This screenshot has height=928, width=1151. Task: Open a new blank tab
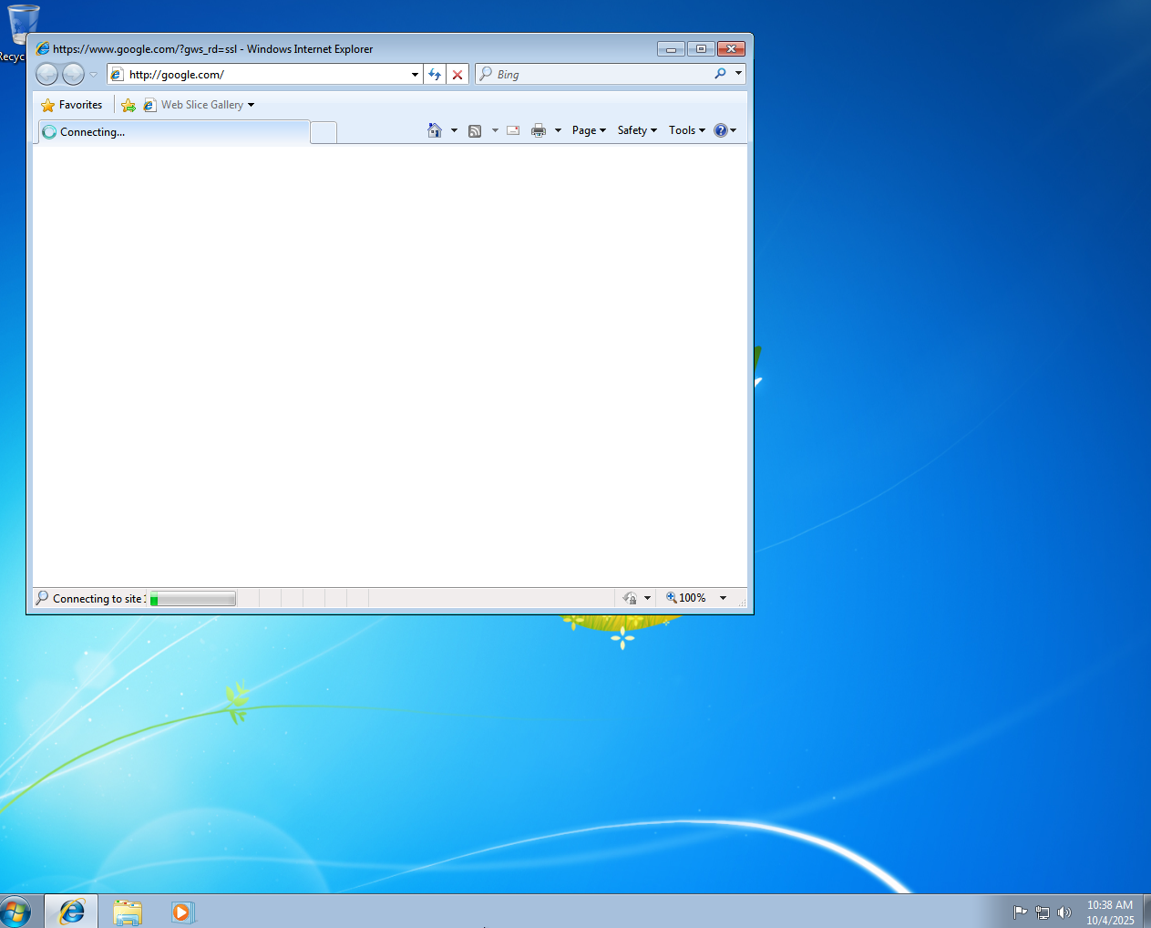coord(324,132)
